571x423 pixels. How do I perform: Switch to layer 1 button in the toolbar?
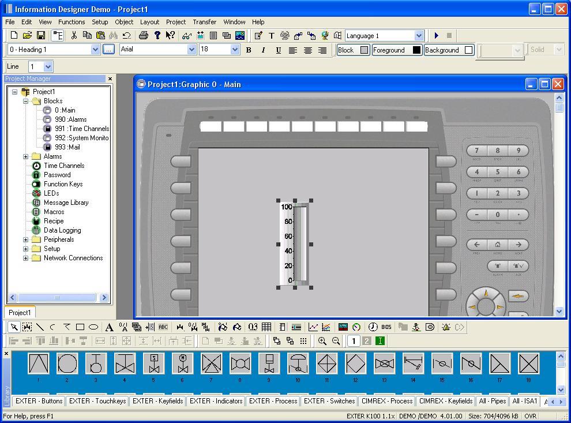point(353,341)
